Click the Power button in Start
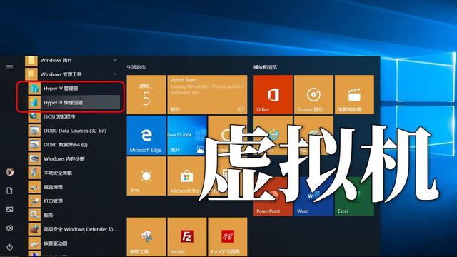 [x=9, y=247]
